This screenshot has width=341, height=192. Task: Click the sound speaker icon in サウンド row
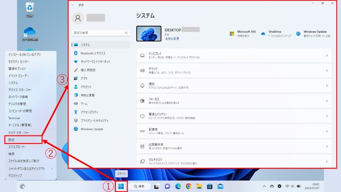pos(142,71)
